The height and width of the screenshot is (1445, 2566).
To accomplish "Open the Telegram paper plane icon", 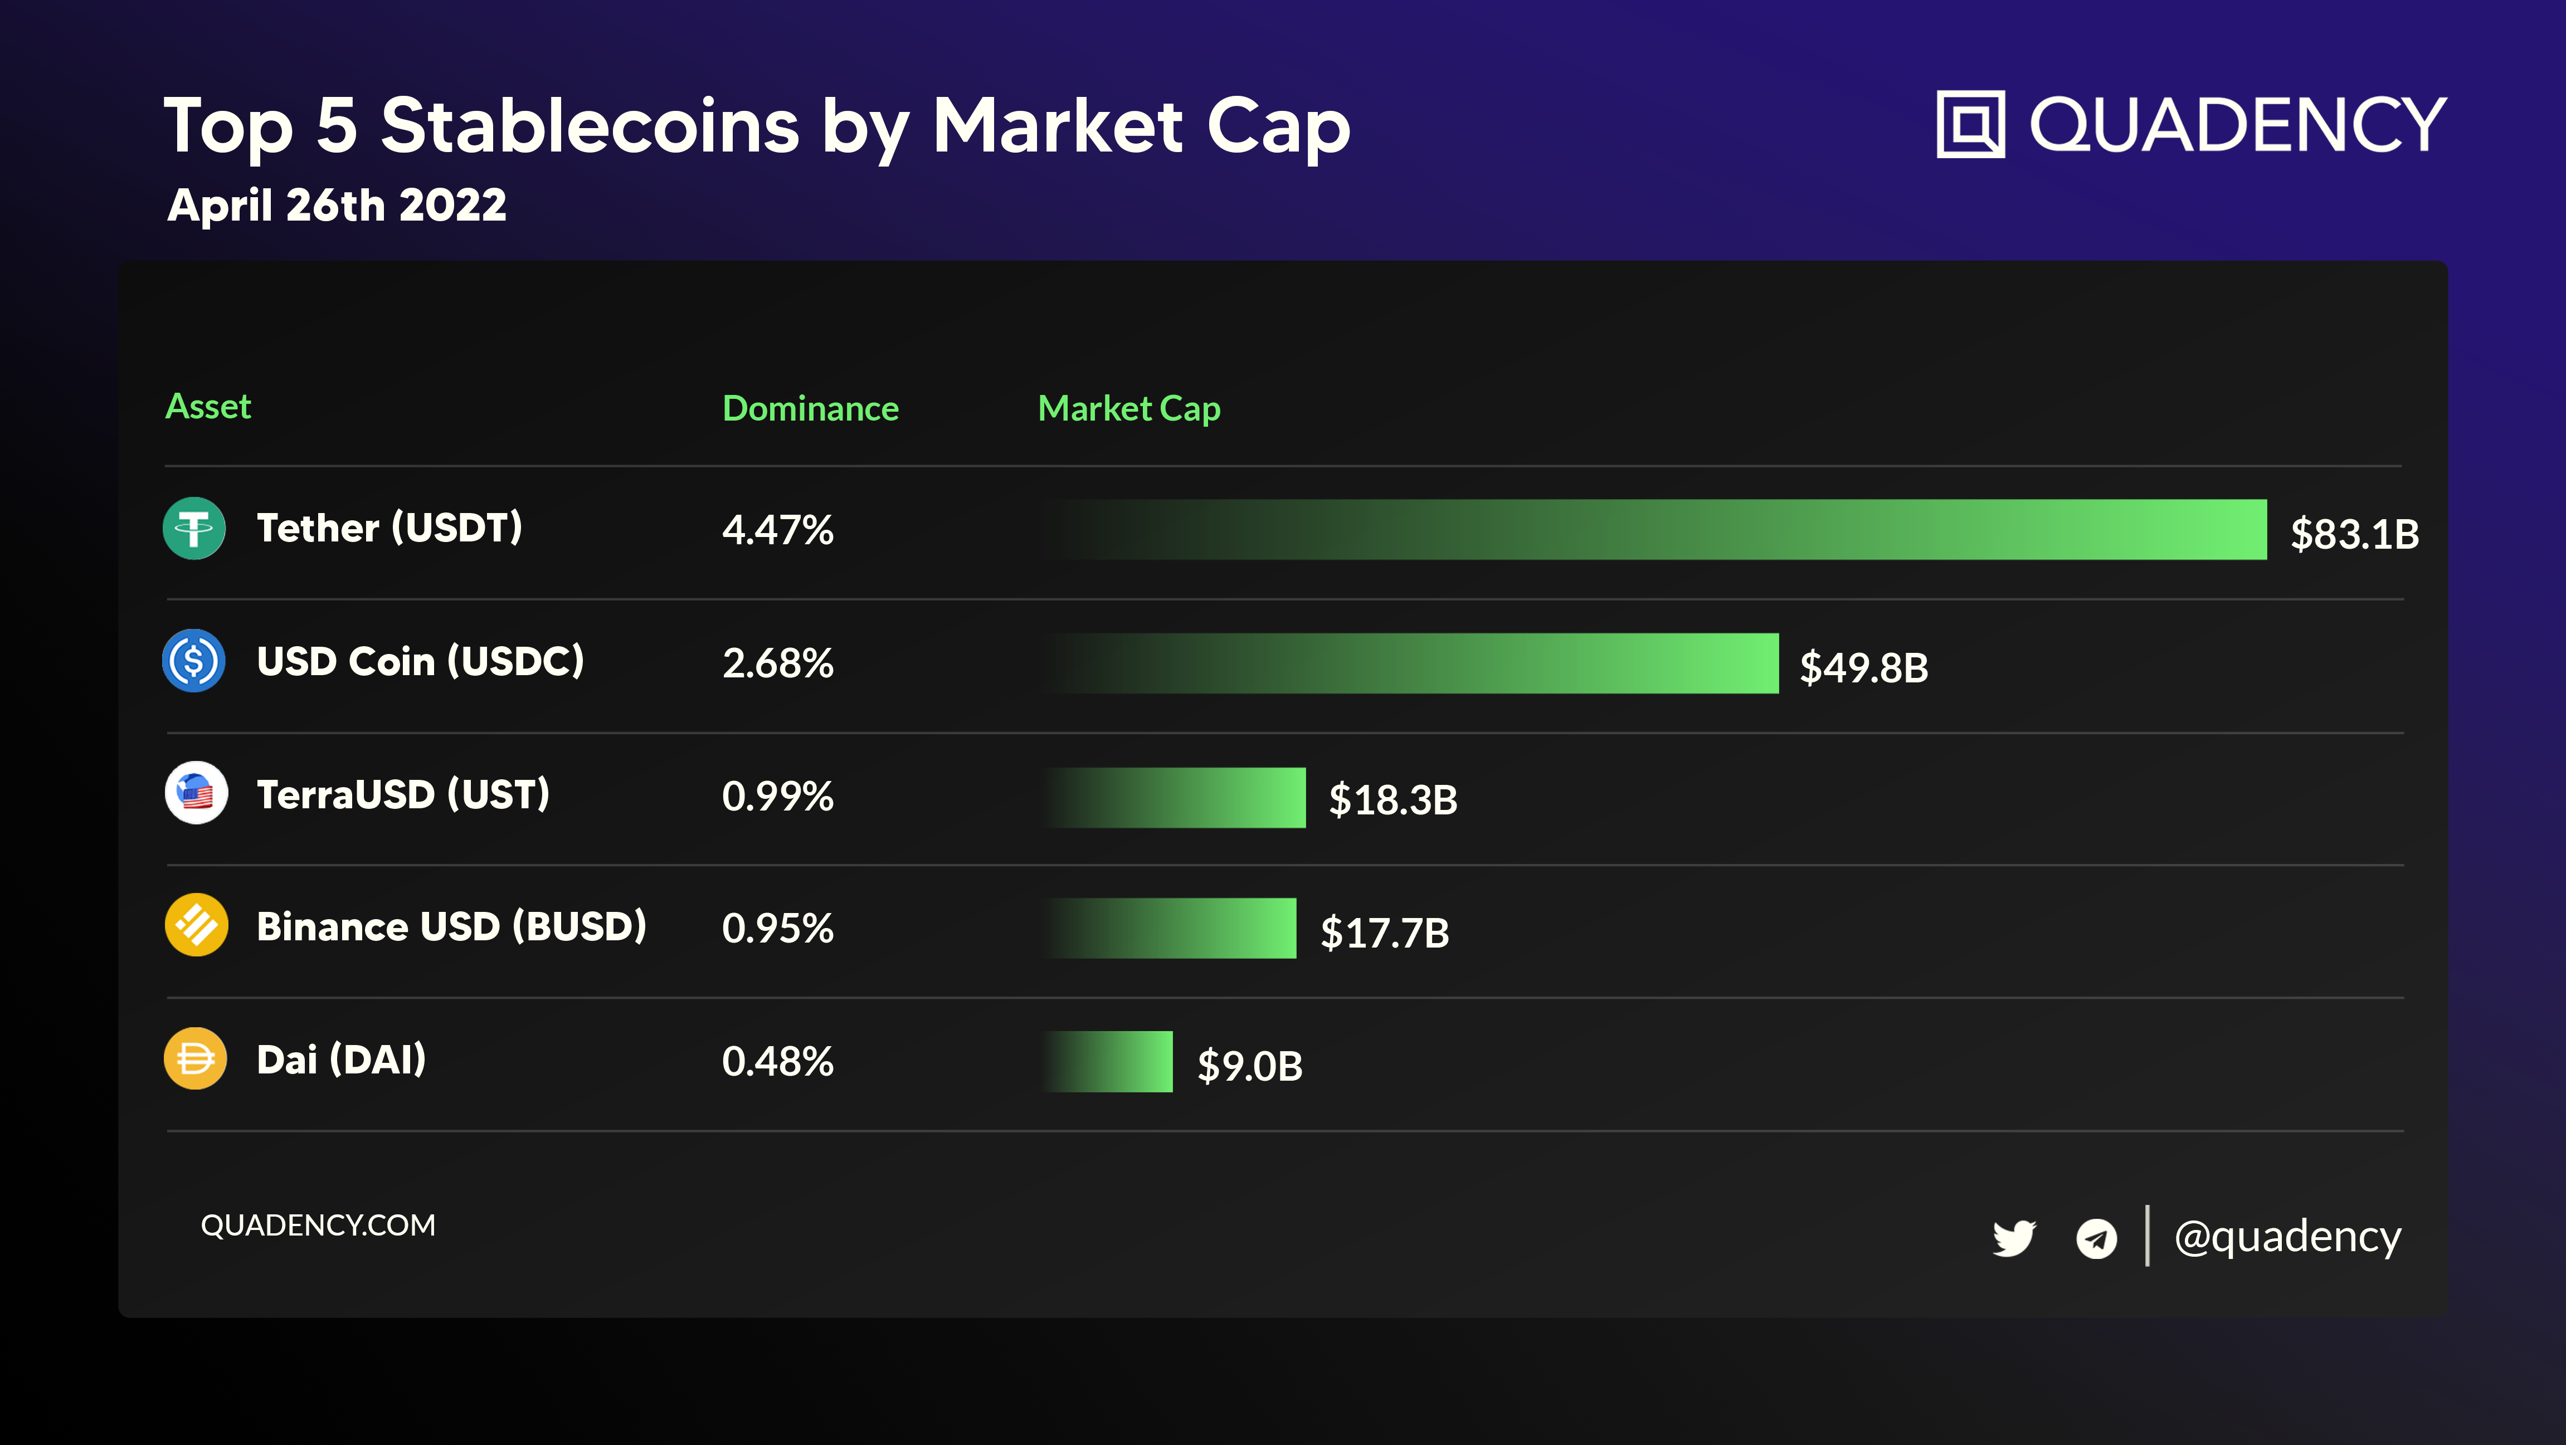I will tap(2096, 1238).
